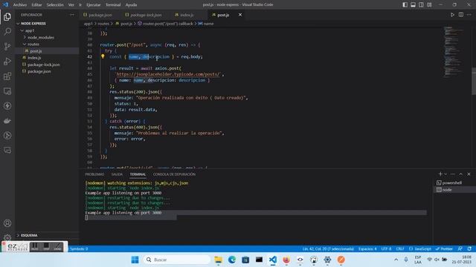Change encoding via UTF-8 status item
The image size is (476, 267).
[x=386, y=249]
